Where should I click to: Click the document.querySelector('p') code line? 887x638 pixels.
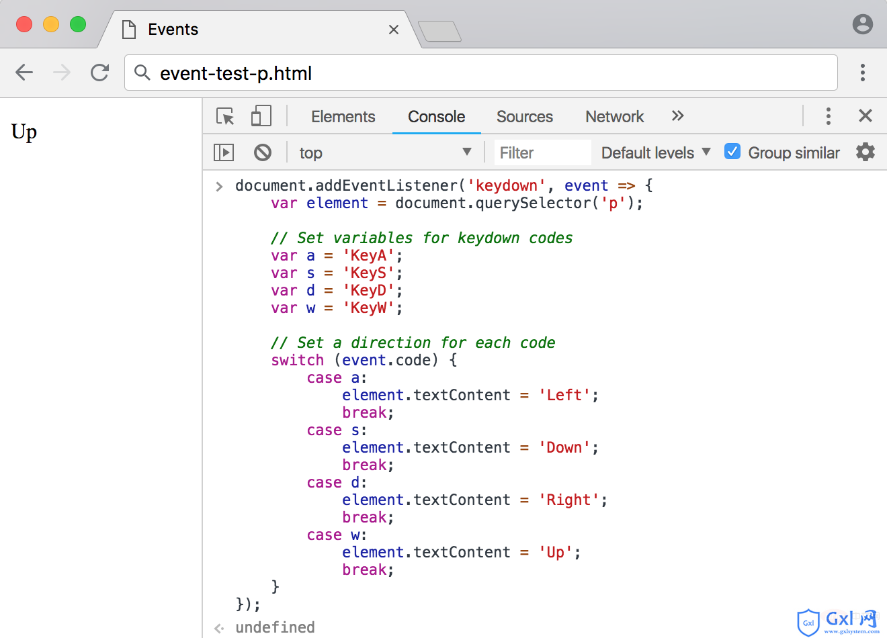click(457, 203)
